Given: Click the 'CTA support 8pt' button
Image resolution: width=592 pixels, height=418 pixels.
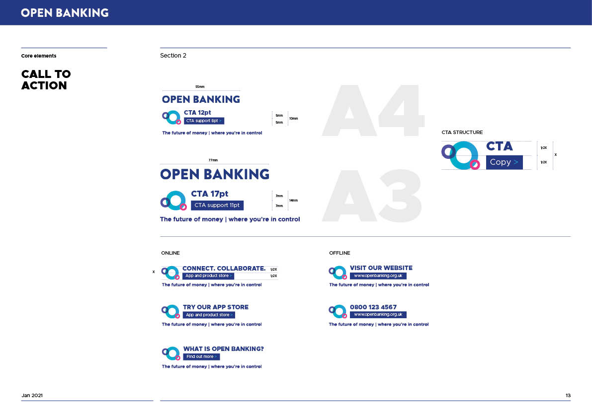Looking at the screenshot, I should pyautogui.click(x=204, y=121).
